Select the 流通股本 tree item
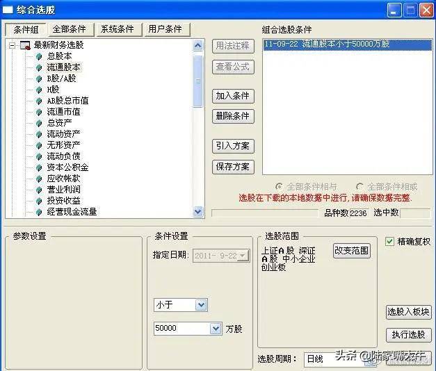 click(64, 67)
